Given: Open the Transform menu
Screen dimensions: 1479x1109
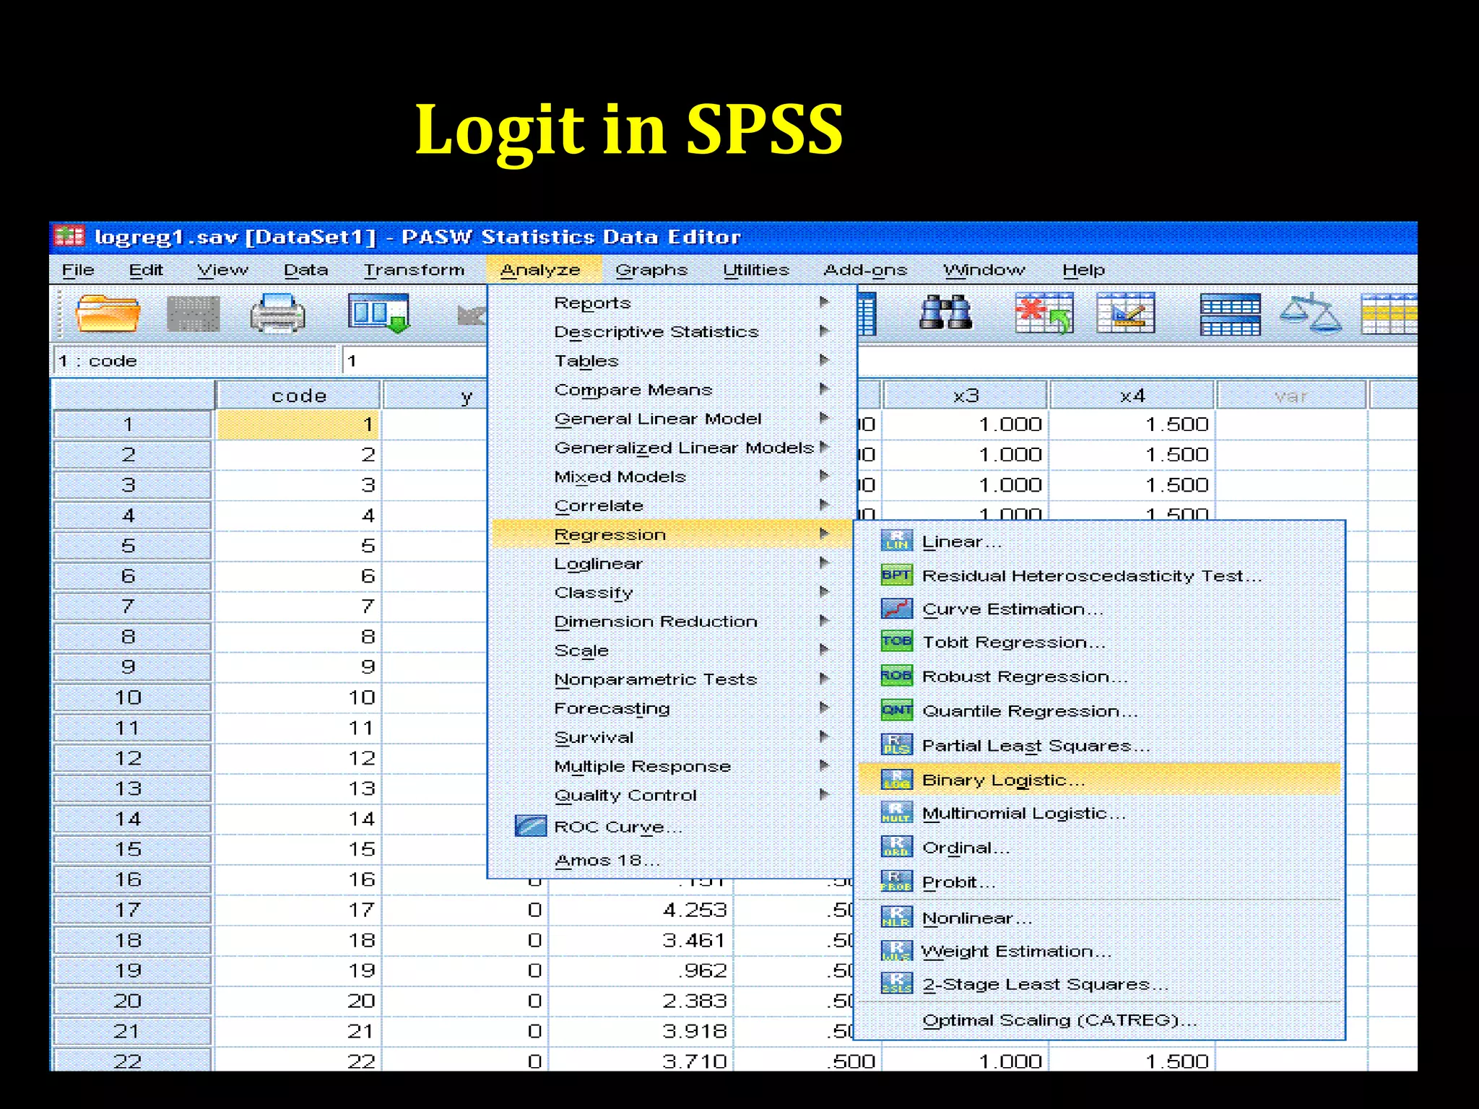Looking at the screenshot, I should tap(414, 270).
